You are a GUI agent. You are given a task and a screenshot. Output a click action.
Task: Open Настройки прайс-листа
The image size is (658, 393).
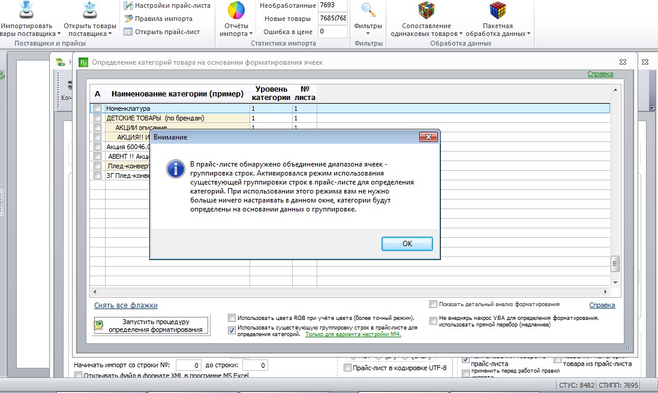pos(167,5)
